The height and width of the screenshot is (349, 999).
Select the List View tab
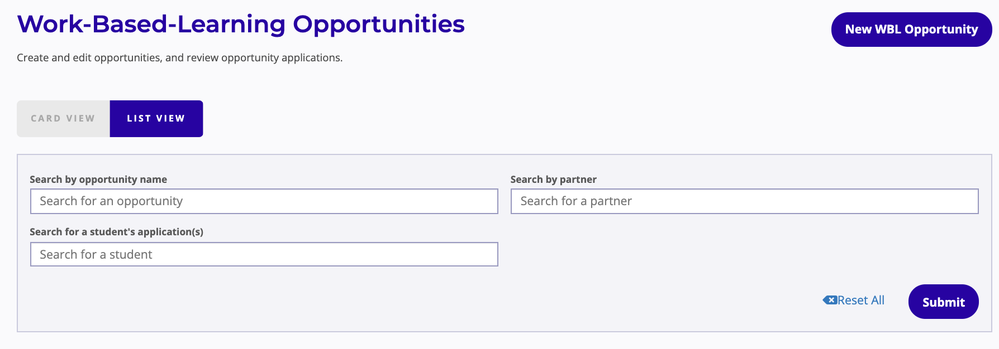coord(156,119)
